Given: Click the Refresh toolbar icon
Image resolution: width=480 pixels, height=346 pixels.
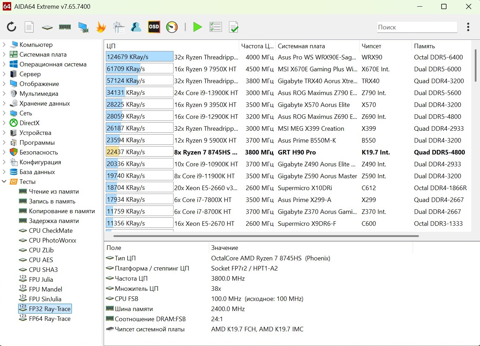Looking at the screenshot, I should point(12,27).
